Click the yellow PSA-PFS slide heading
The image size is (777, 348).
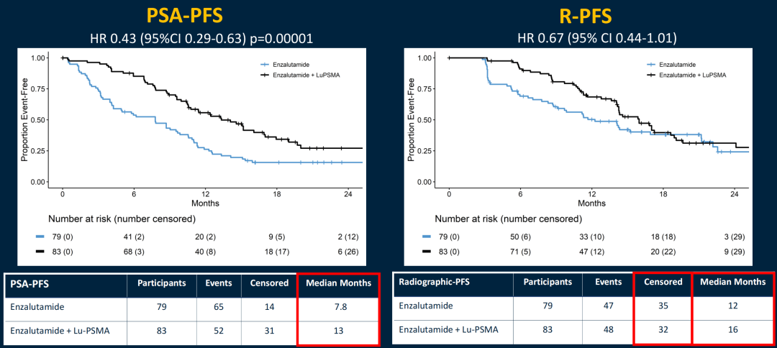(194, 16)
